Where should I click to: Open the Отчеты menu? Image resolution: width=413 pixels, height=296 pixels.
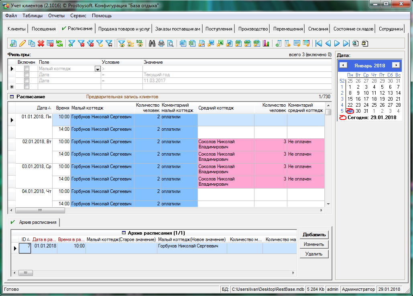coord(56,16)
